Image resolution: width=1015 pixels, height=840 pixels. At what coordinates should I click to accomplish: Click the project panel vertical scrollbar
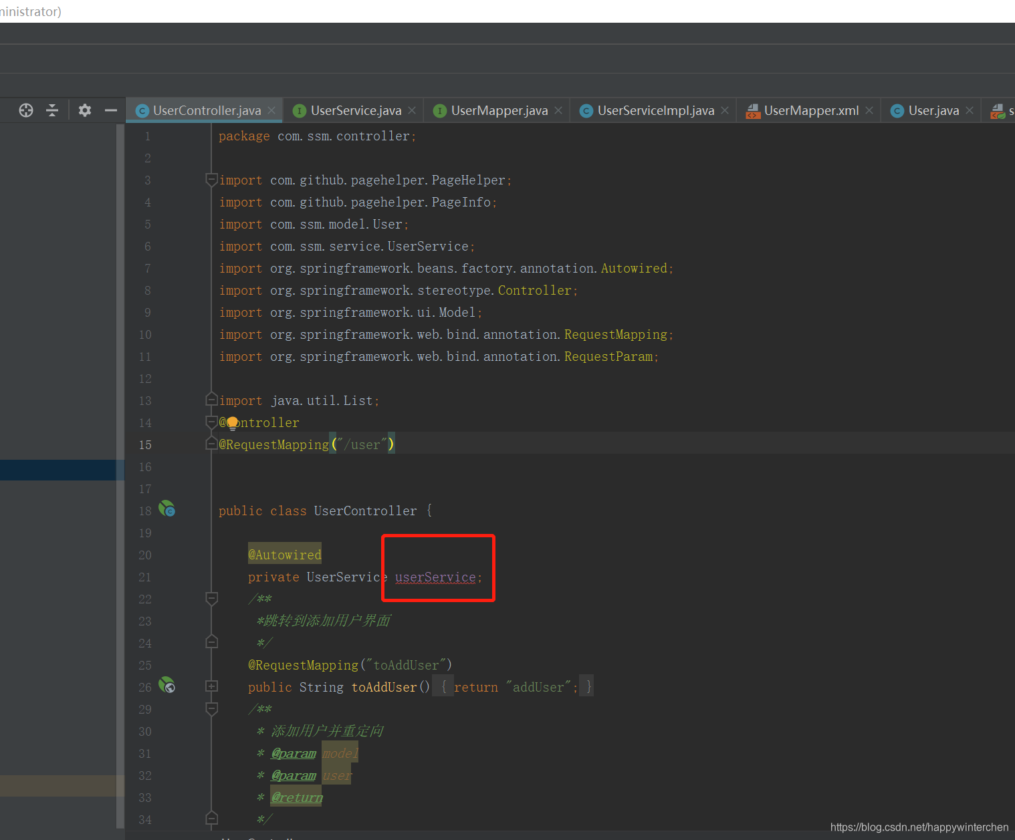point(120,476)
